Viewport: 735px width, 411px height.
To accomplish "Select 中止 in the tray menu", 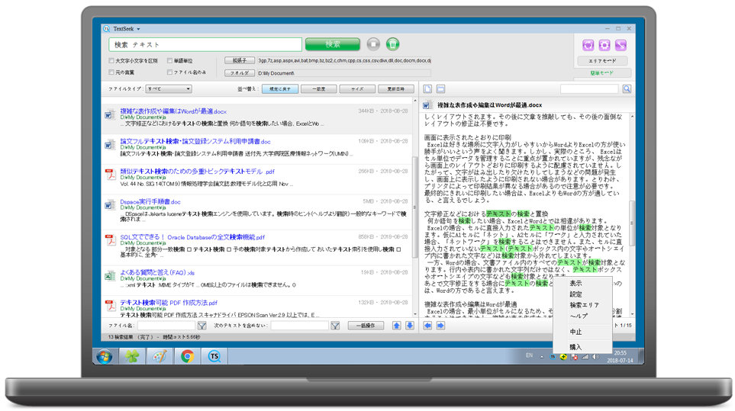I will [576, 332].
